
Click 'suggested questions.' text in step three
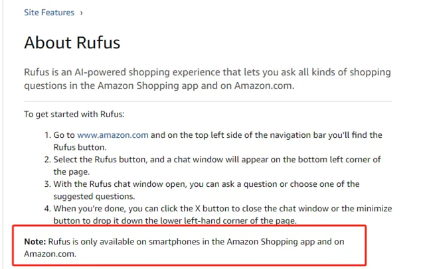94,196
